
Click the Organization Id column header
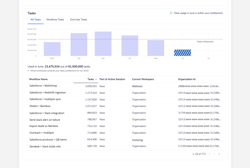click(x=187, y=79)
